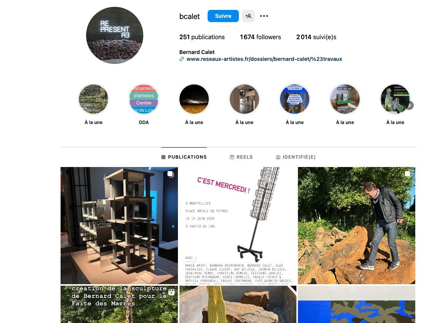This screenshot has height=323, width=437.
Task: View the 2014 suivi(e)s list
Action: pyautogui.click(x=316, y=37)
